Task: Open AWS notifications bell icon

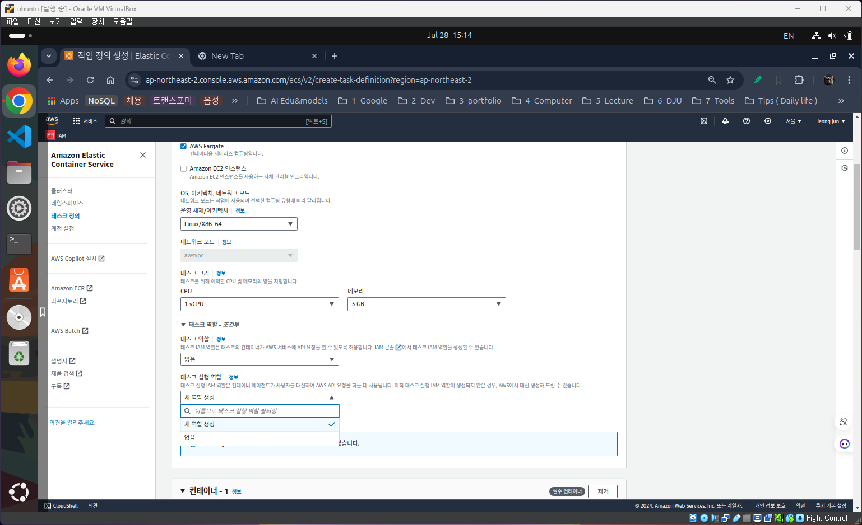Action: 725,121
